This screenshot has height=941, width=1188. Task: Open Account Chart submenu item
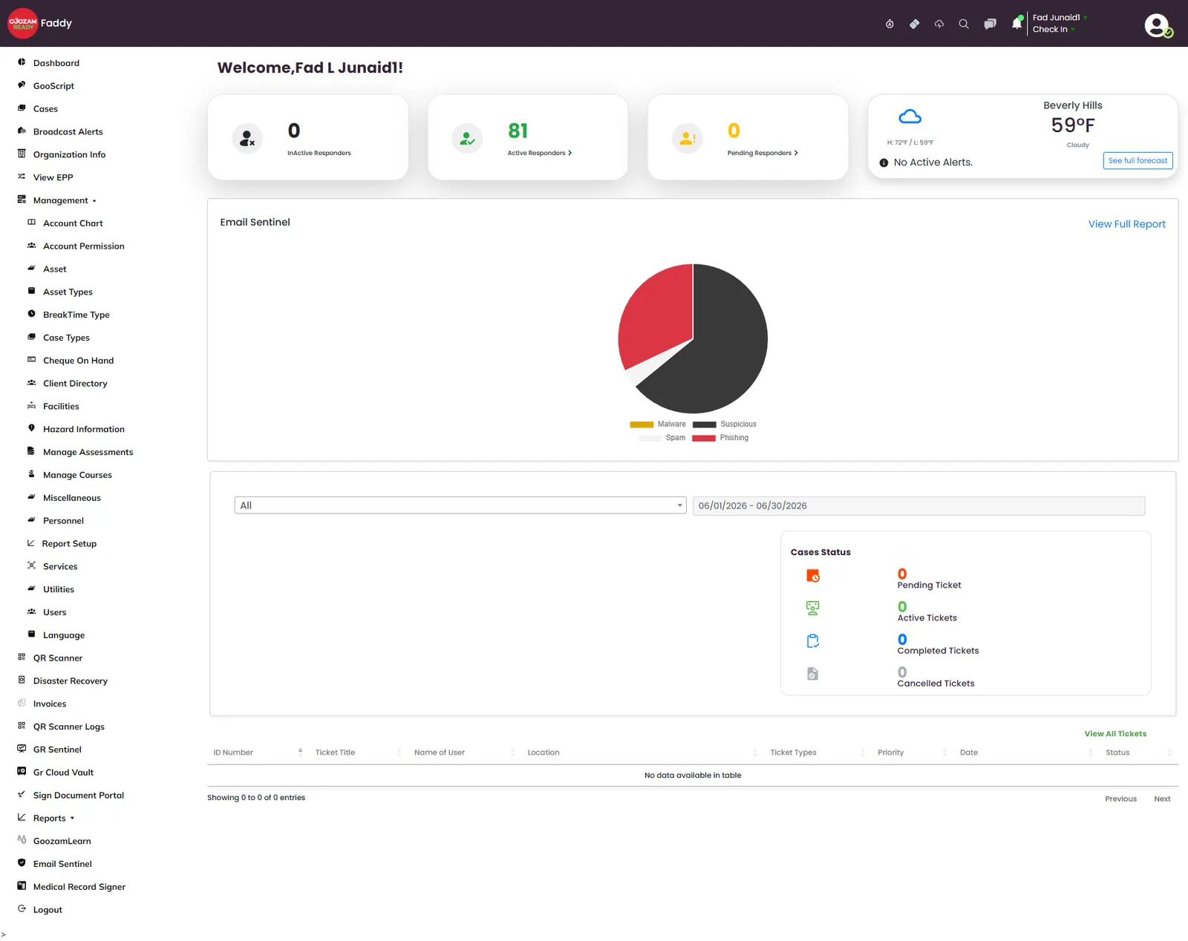[73, 223]
